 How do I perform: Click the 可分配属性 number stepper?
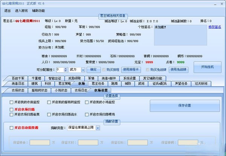click(66, 70)
